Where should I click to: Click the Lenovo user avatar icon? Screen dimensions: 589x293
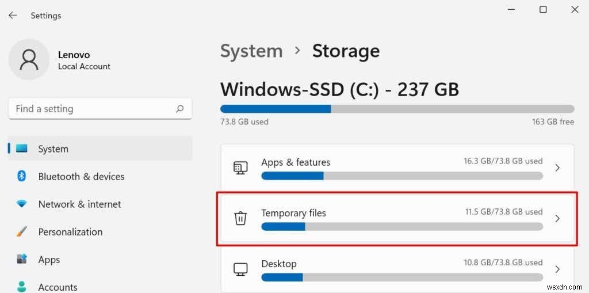(29, 60)
